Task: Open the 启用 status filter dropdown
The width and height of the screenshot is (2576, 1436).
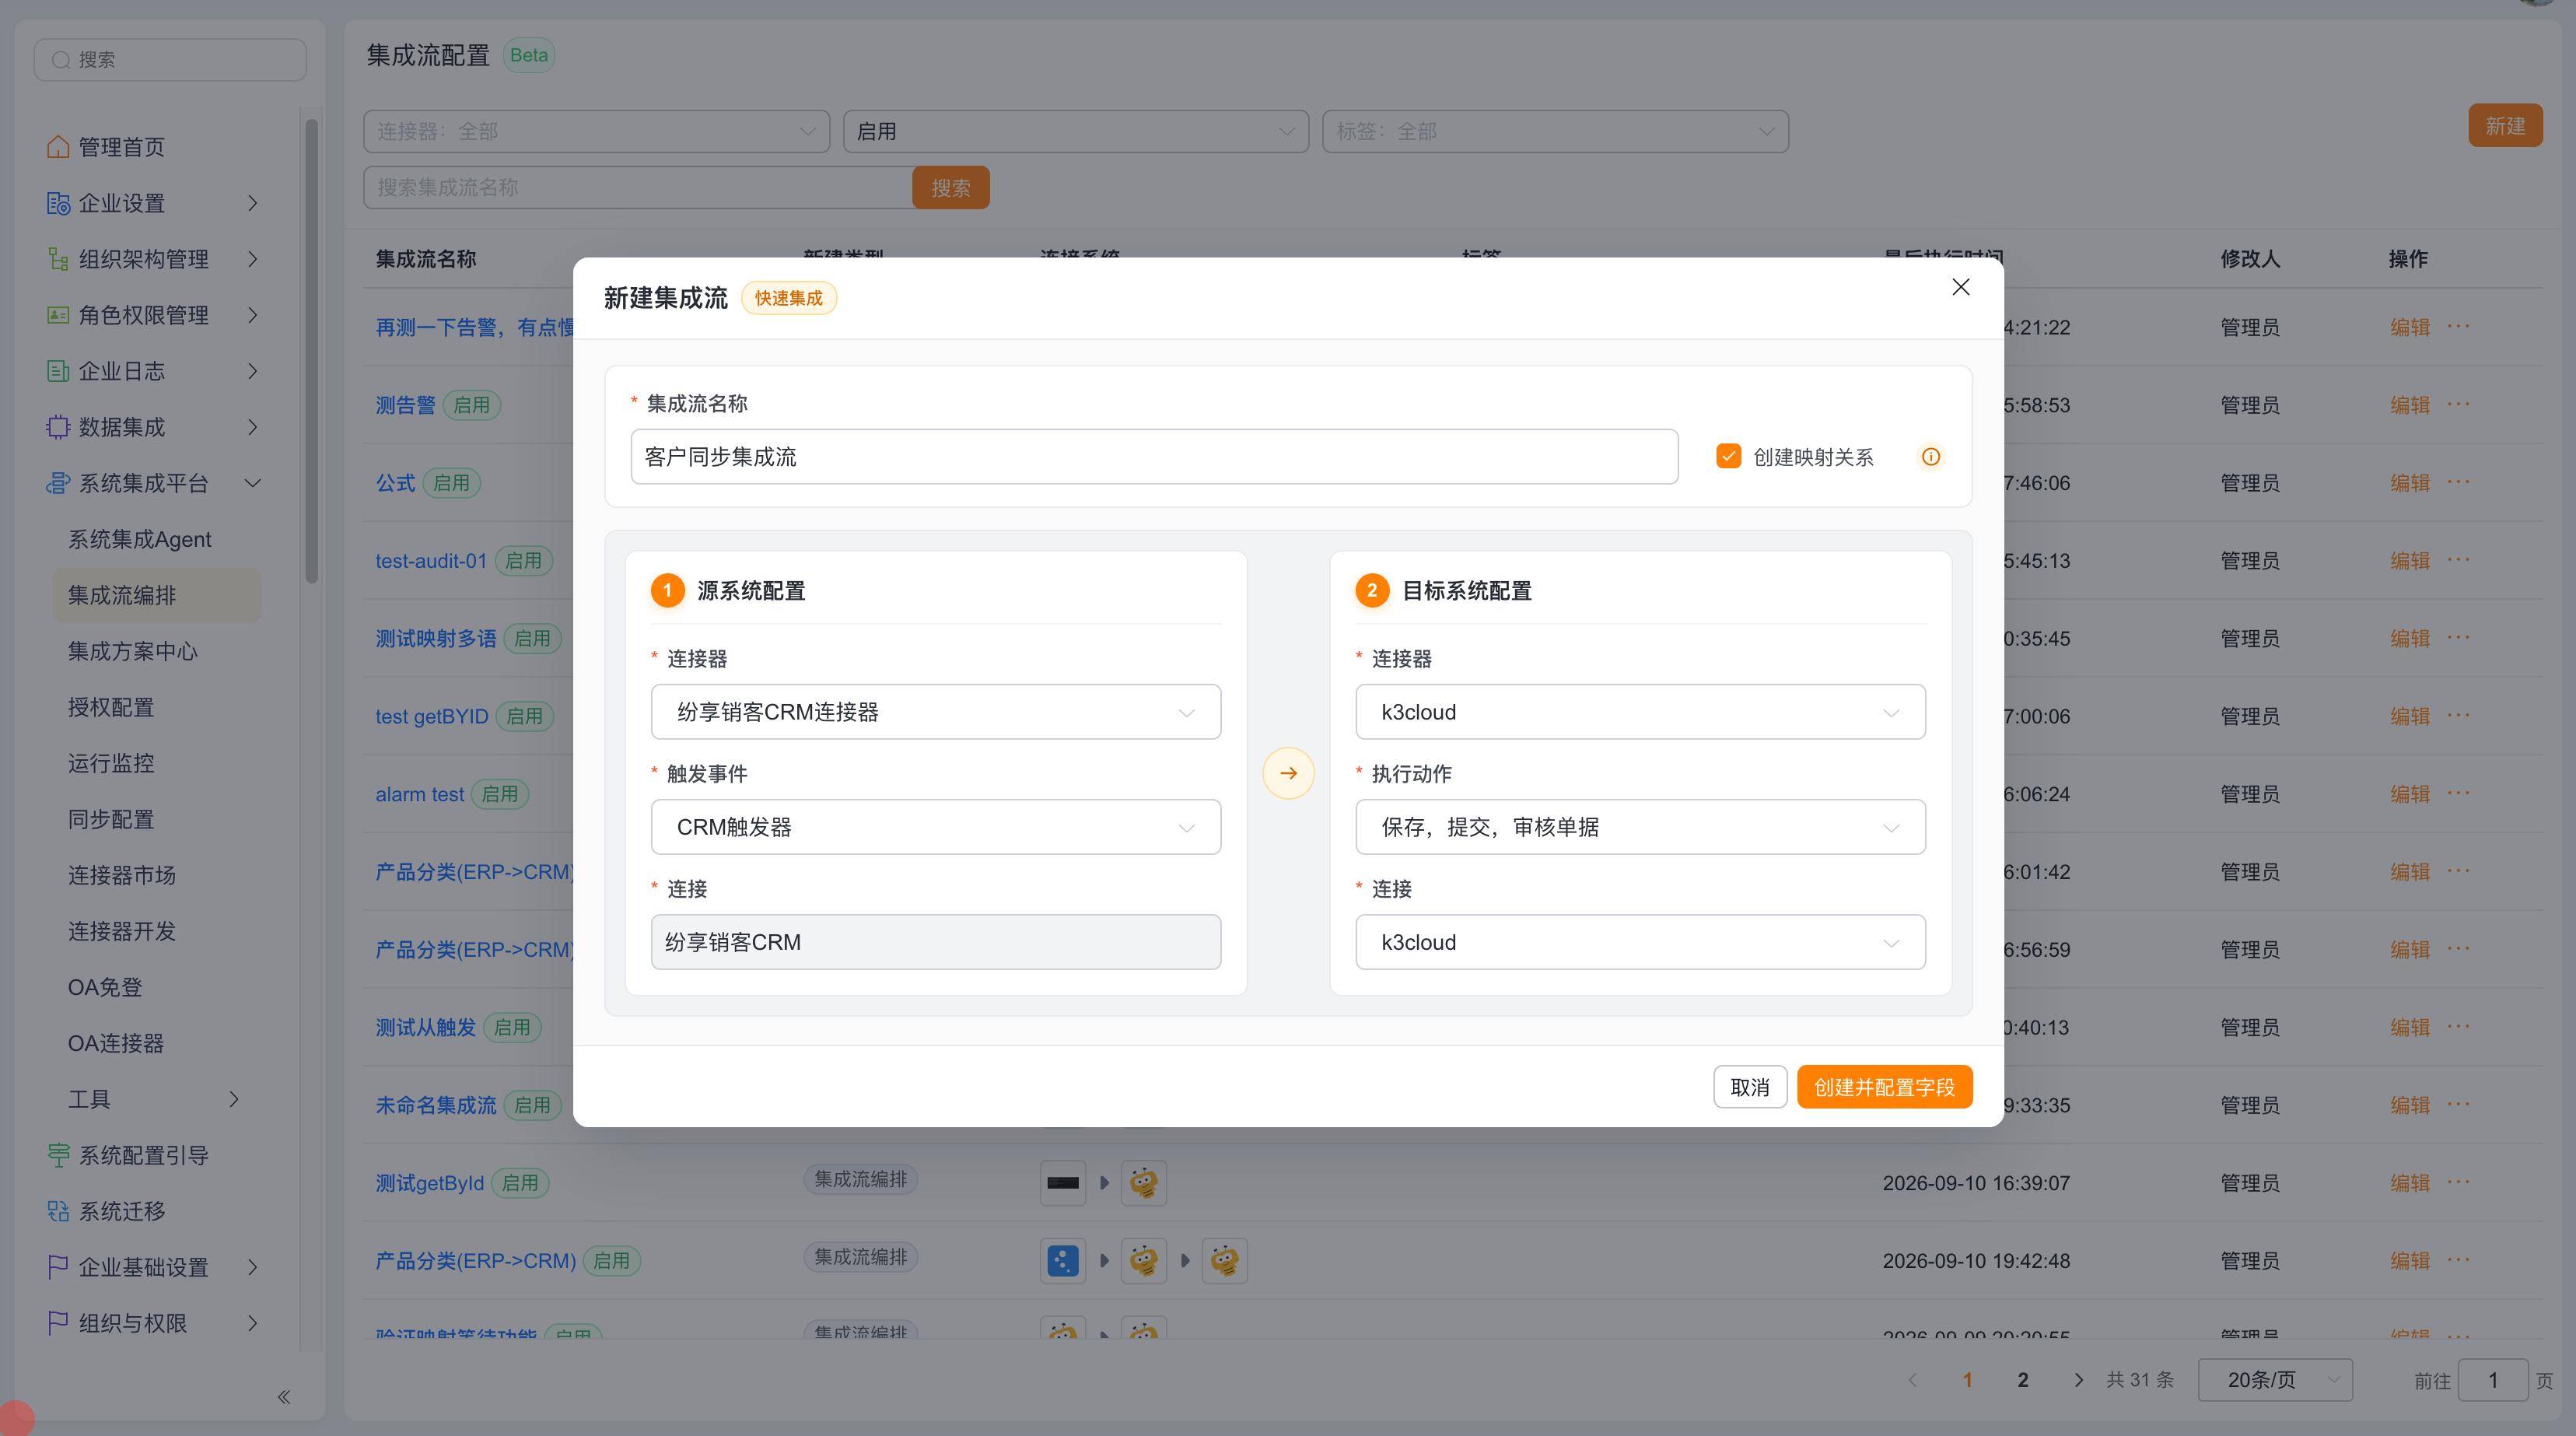Action: [1076, 131]
